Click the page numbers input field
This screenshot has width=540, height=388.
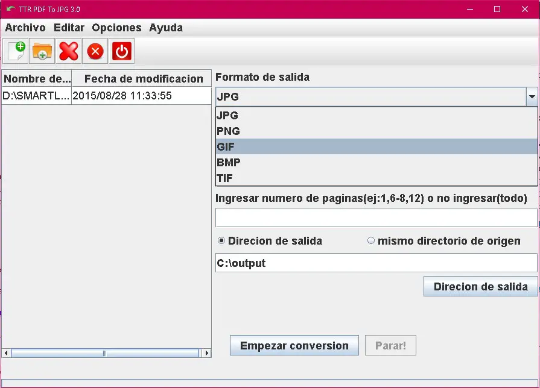(x=376, y=217)
